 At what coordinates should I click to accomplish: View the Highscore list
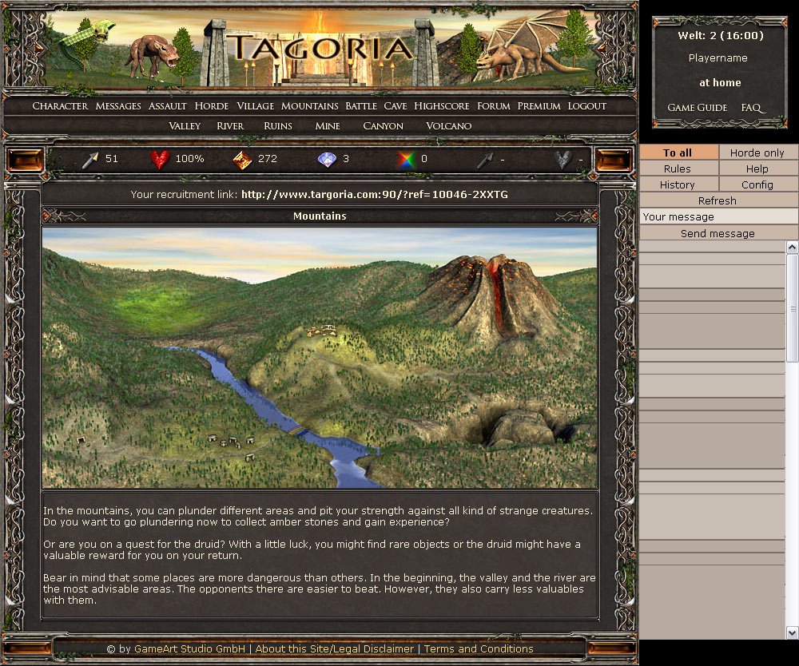point(442,106)
